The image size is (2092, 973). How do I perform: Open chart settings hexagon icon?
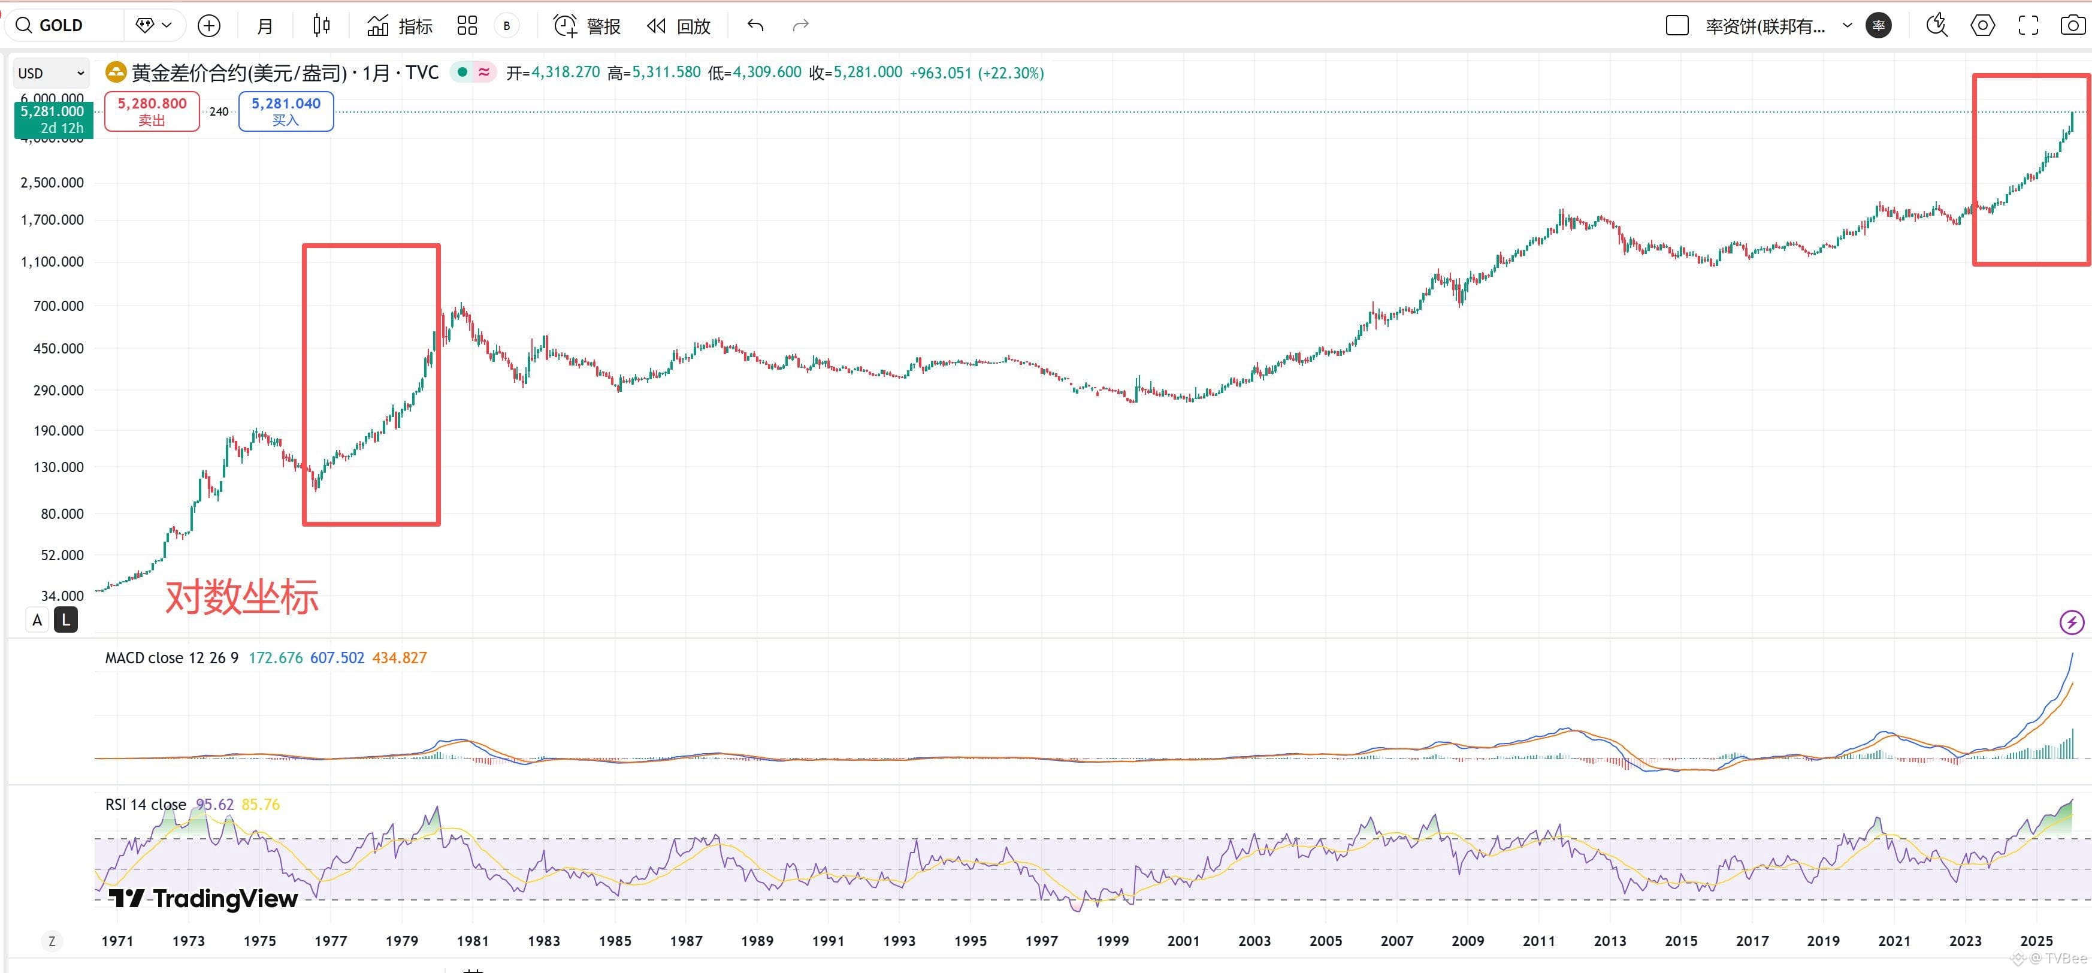click(x=1982, y=26)
